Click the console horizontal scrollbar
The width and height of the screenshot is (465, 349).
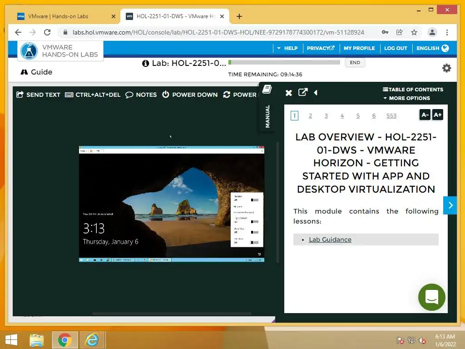coord(171,314)
